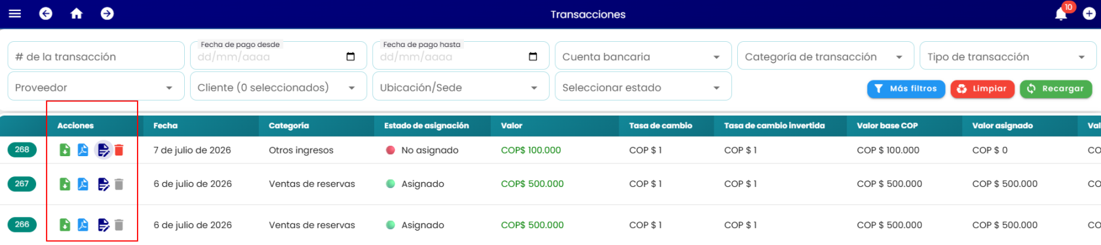Image resolution: width=1101 pixels, height=245 pixels.
Task: Open the hamburger menu
Action: pos(14,14)
